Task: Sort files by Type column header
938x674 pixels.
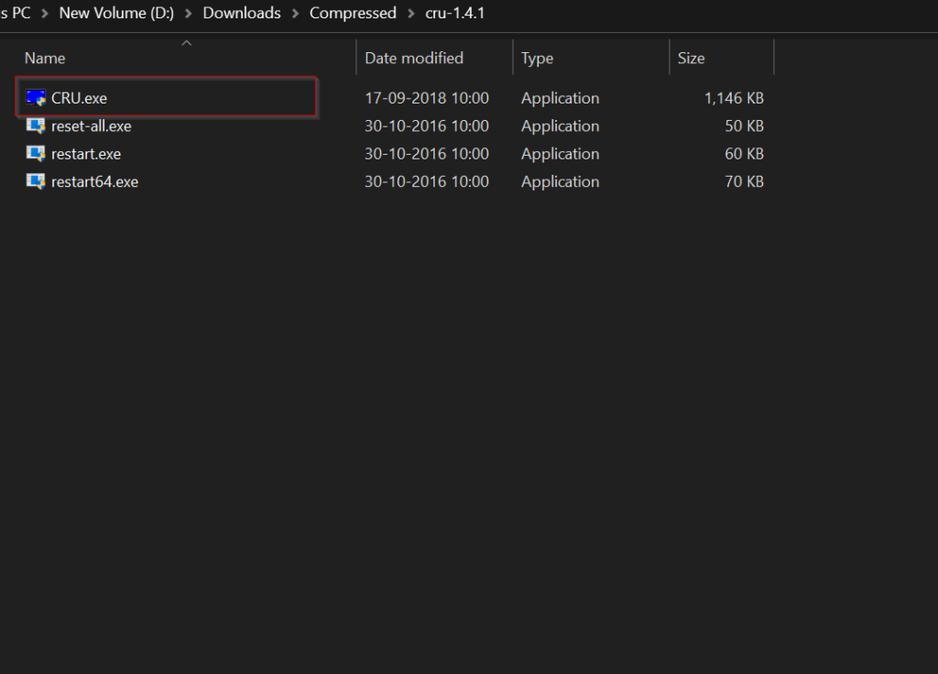Action: coord(537,59)
